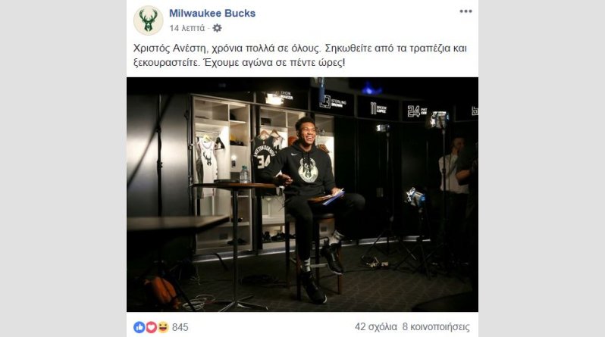Click the yellow Haha reaction emoji

[x=163, y=327]
